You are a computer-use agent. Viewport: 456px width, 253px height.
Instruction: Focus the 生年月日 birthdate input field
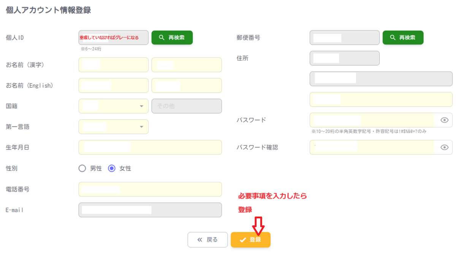point(150,147)
